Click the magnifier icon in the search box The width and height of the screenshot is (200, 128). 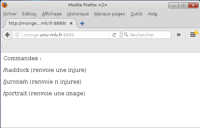point(126,35)
